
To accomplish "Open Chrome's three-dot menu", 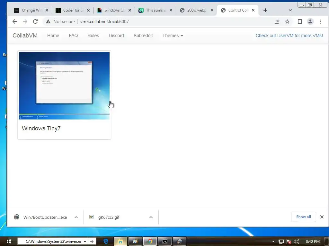I will pos(321,21).
